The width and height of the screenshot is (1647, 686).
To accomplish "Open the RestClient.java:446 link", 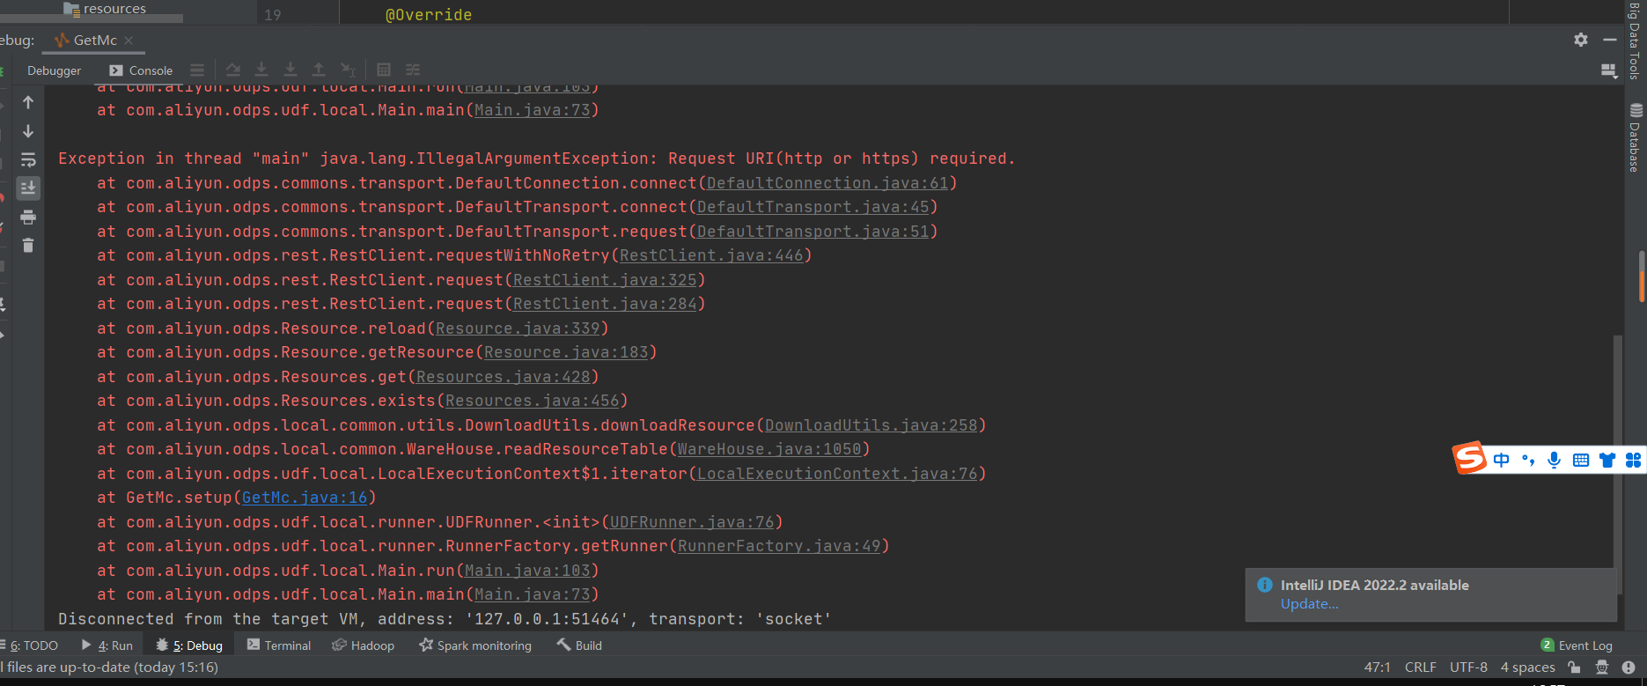I will 711,255.
